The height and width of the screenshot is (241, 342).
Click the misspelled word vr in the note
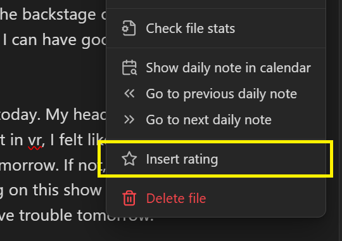pos(35,141)
